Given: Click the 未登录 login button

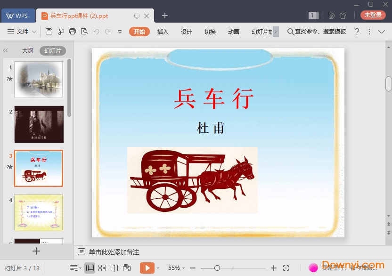Looking at the screenshot, I should tap(373, 15).
